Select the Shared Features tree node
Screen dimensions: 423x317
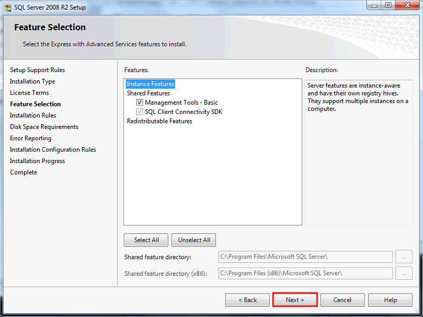click(148, 93)
